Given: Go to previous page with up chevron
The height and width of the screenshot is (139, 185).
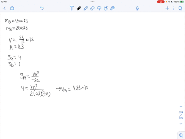Looking at the screenshot, I should pos(181,107).
